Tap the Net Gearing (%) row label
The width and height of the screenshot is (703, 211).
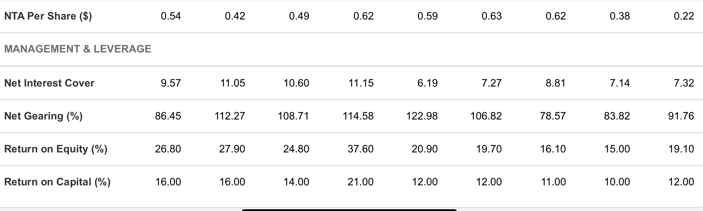(x=43, y=116)
